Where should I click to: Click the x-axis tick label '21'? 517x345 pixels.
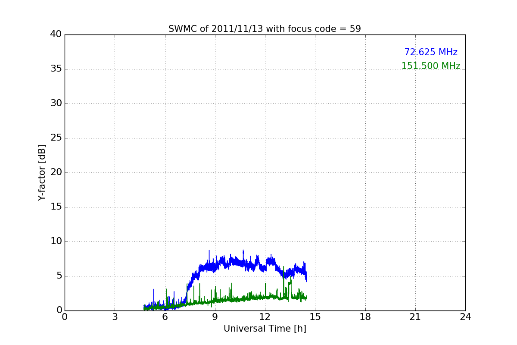click(415, 317)
